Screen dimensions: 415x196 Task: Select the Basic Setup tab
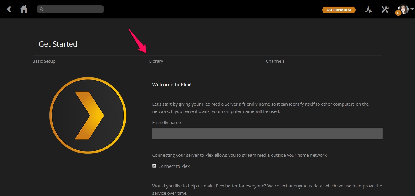[44, 61]
